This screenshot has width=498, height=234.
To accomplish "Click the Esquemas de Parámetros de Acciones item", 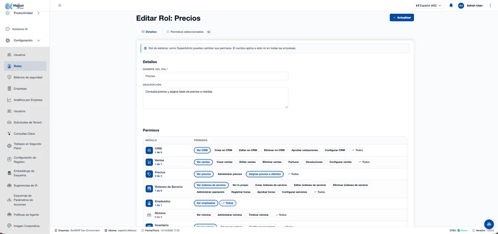I will pos(25,200).
